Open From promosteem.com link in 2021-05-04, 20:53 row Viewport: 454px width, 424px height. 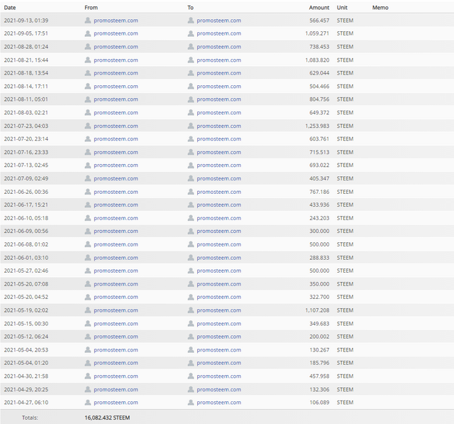116,350
